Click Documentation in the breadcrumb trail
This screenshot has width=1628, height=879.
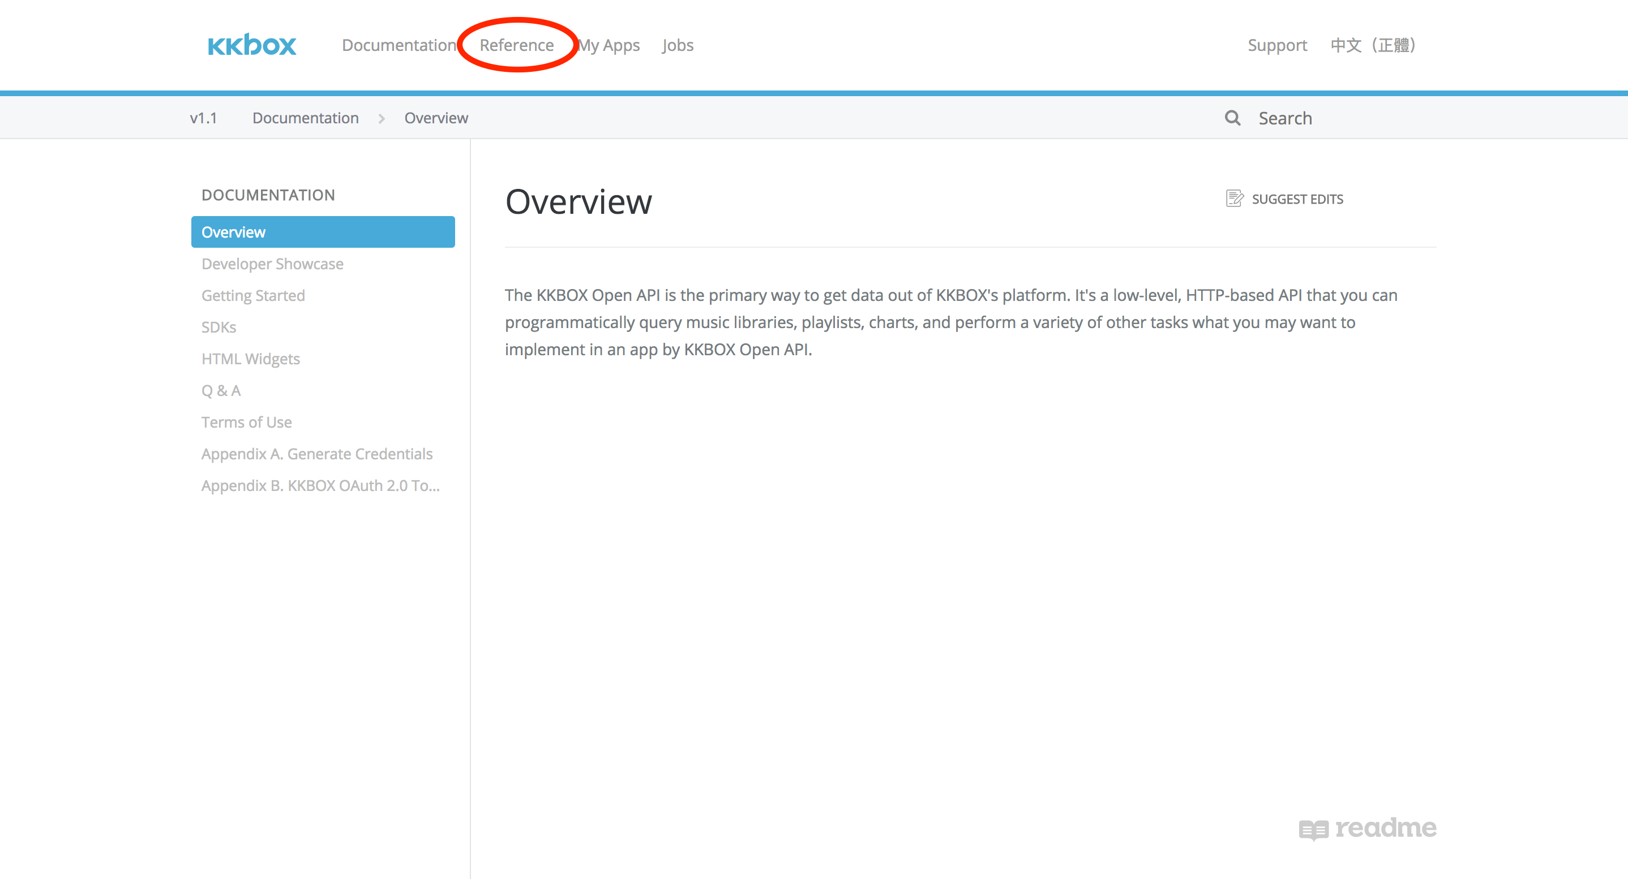pyautogui.click(x=305, y=118)
